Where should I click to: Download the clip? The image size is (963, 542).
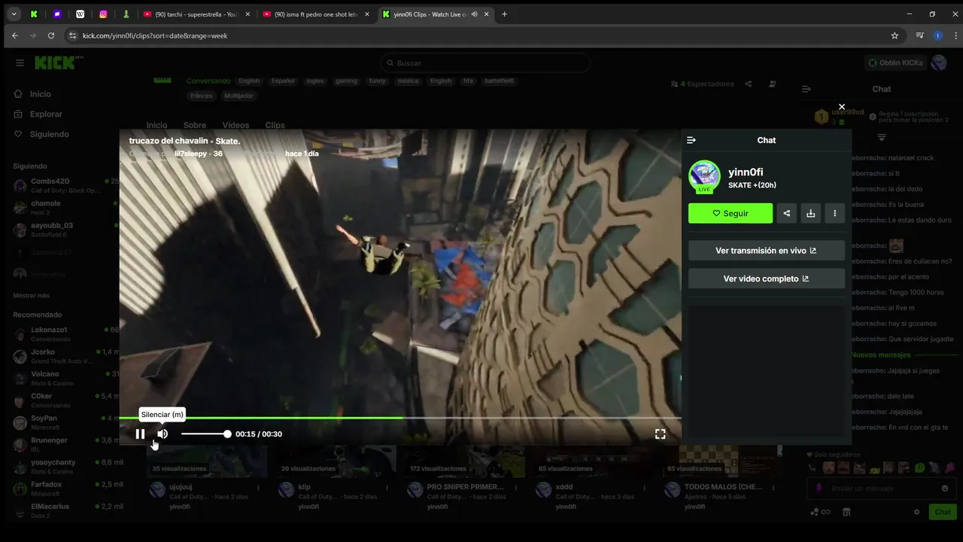click(x=811, y=213)
